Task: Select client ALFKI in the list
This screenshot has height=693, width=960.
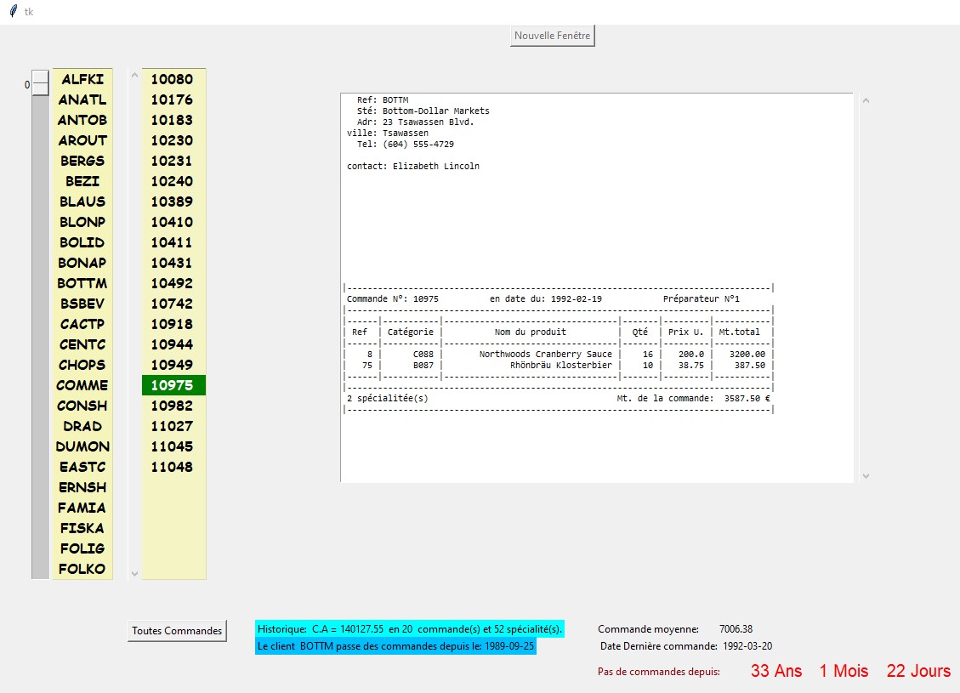Action: pyautogui.click(x=82, y=79)
